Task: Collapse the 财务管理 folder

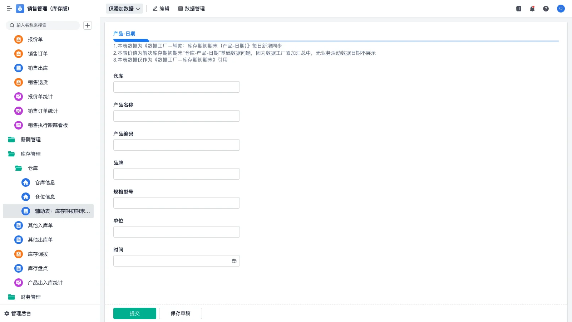Action: coord(31,297)
